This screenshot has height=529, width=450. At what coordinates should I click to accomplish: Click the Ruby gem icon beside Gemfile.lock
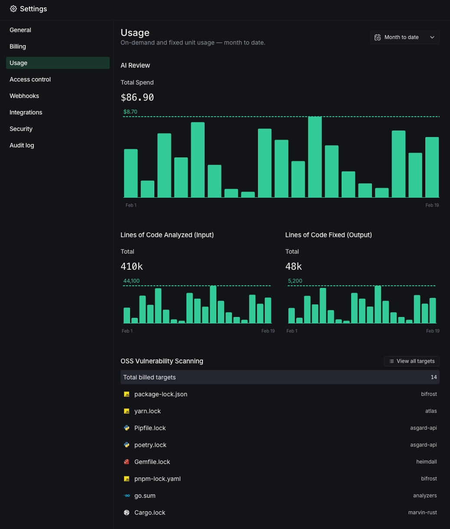tap(127, 462)
